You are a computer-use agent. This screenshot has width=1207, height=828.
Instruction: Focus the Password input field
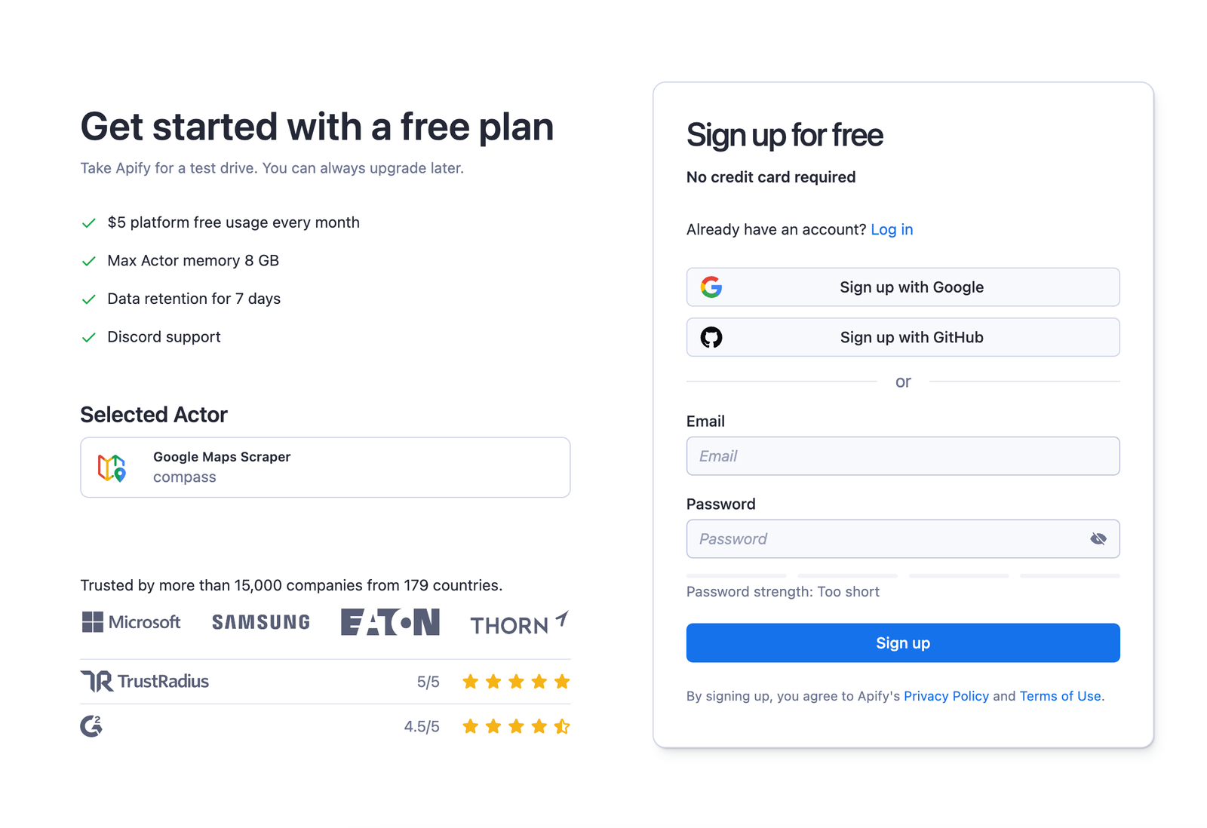883,539
